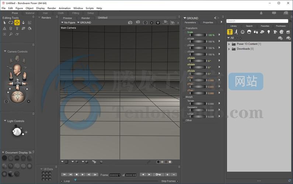Select the Translate/Pull tool in Editing Tools
This screenshot has width=293, height=184.
[x=17, y=22]
